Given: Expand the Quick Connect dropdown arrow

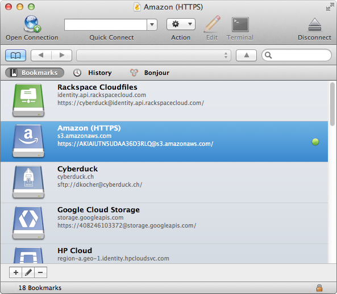Looking at the screenshot, I should (152, 24).
